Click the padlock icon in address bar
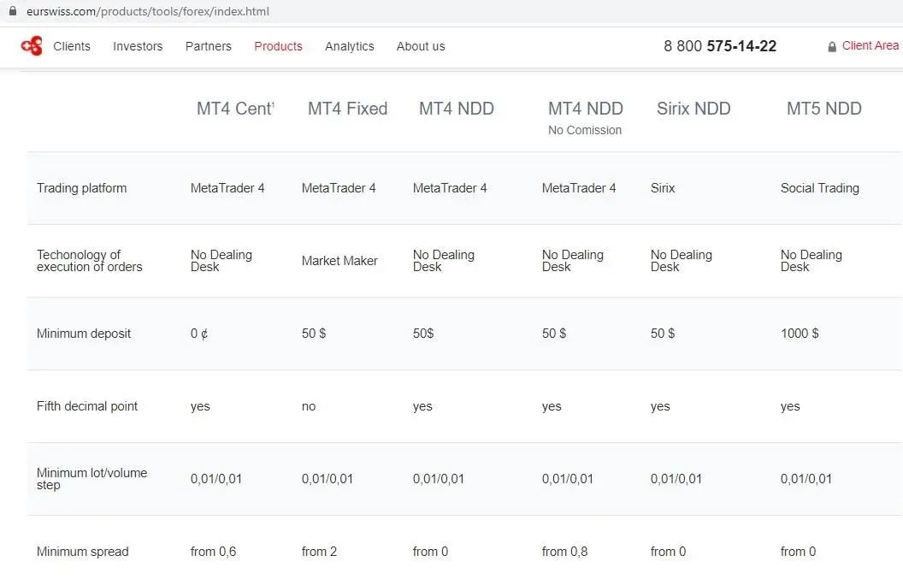Image resolution: width=903 pixels, height=585 pixels. click(12, 11)
